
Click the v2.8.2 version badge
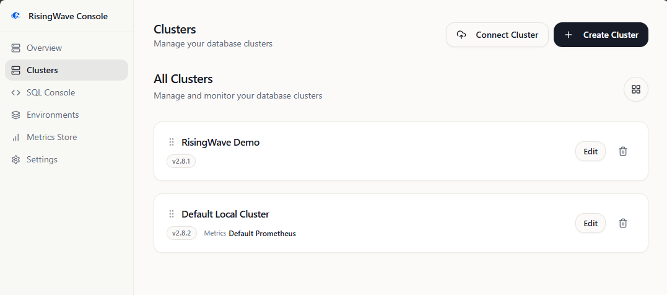click(181, 233)
